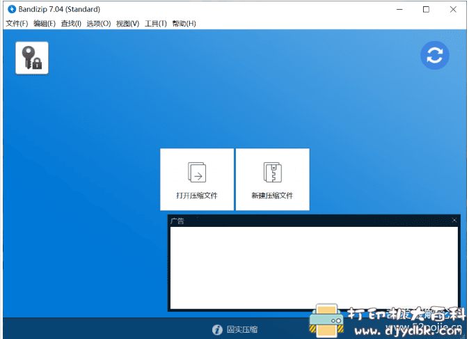469x339 pixels.
Task: Open the 查找(I) menu
Action: coord(71,24)
